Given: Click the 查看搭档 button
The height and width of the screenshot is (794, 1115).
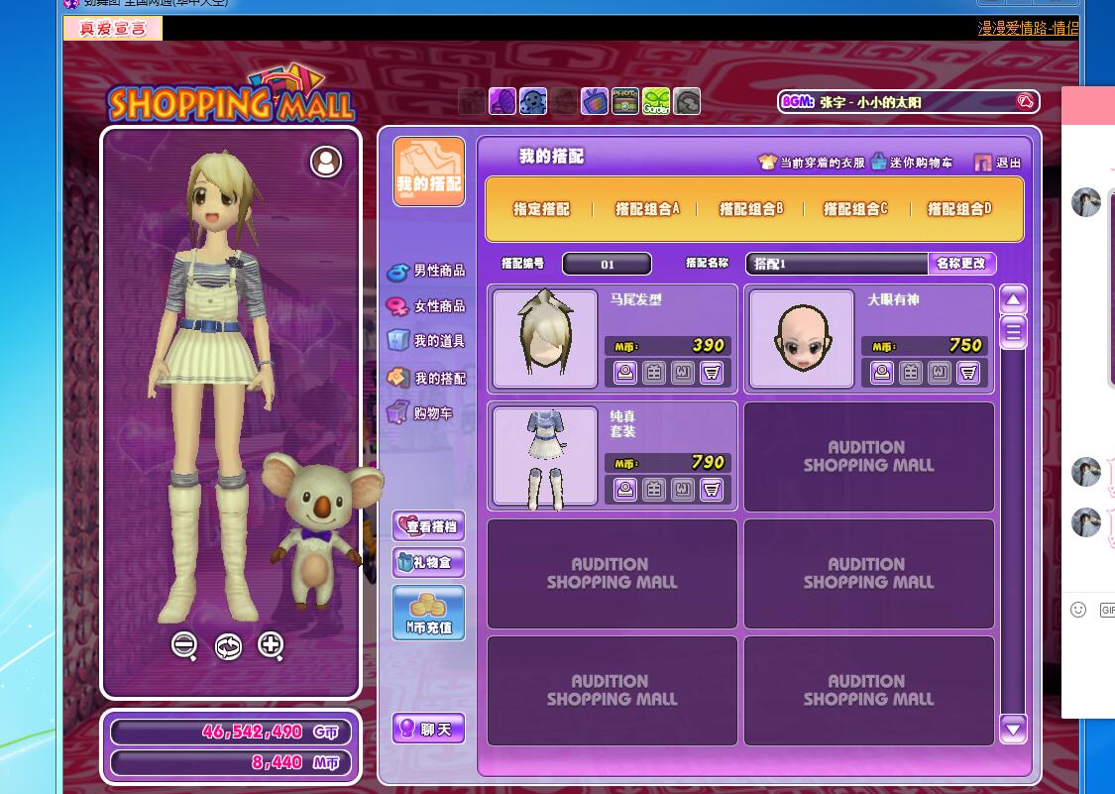Looking at the screenshot, I should click(429, 526).
